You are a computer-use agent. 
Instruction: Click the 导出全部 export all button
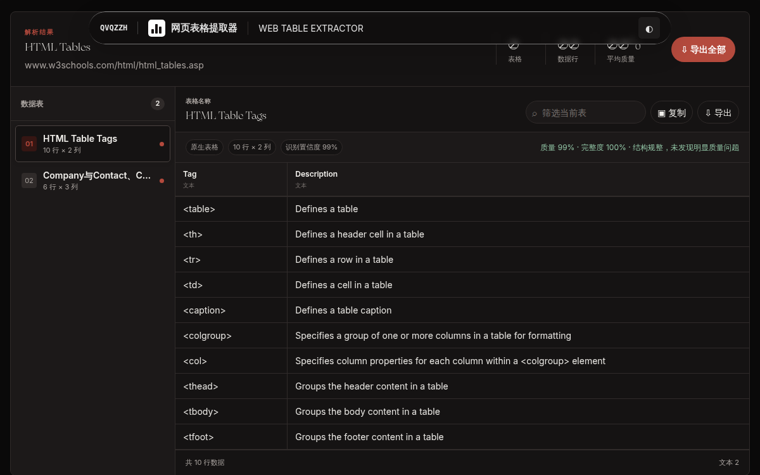(x=703, y=49)
